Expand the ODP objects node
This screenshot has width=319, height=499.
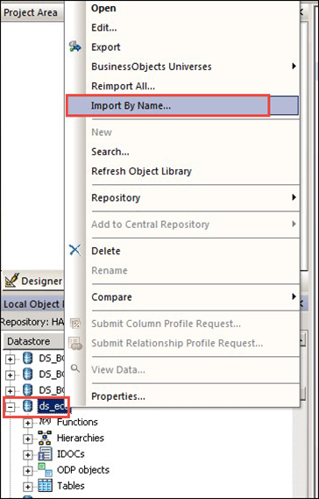(x=28, y=471)
